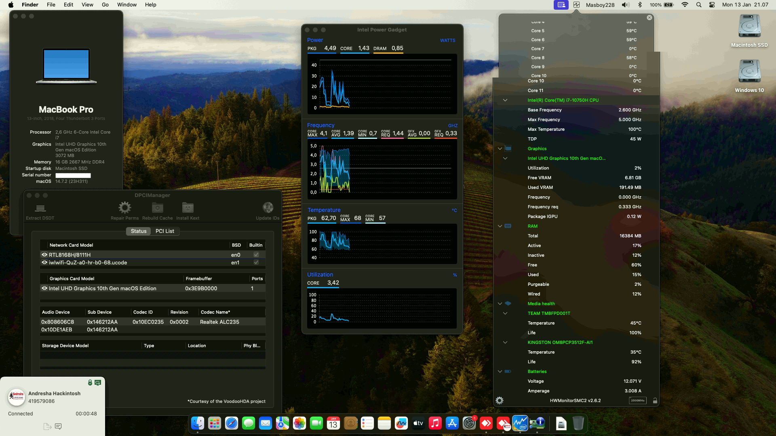Screen dimensions: 776x436
Task: Click the 2500MHz frequency button in HWMonitorSMC2
Action: 637,400
